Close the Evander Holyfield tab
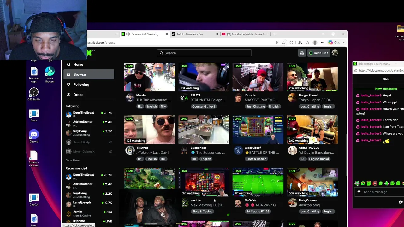Screen dimensions: 404x227 (x=267, y=34)
